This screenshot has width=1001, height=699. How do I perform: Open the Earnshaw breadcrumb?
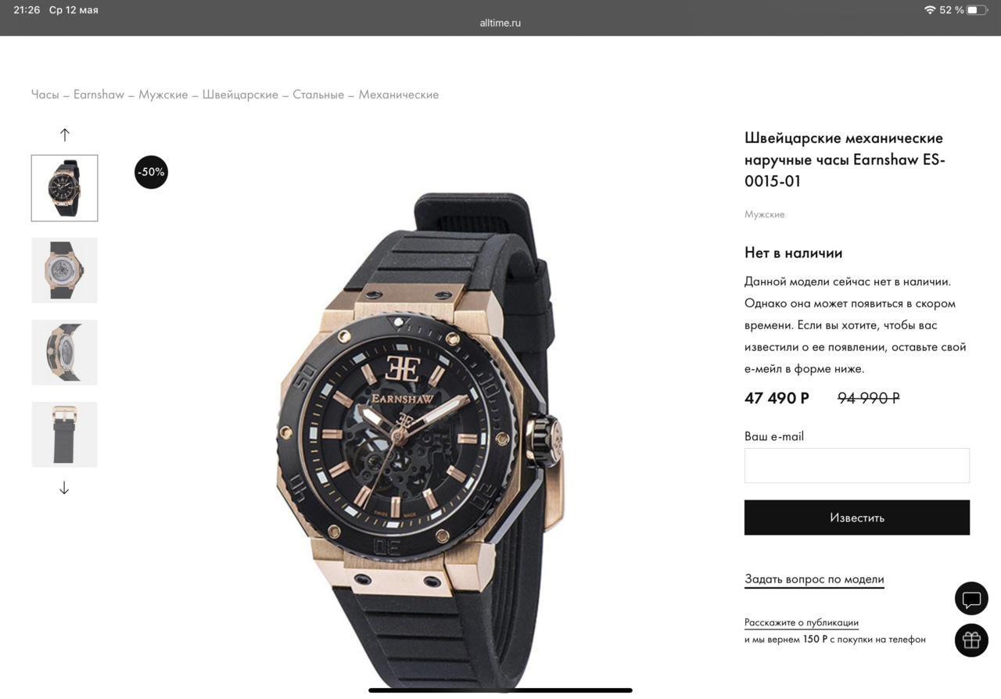99,95
